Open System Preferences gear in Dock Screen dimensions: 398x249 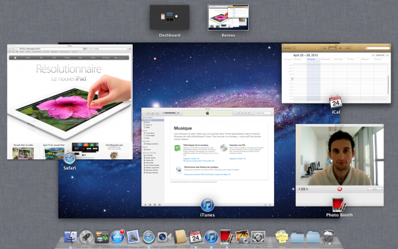coord(258,237)
